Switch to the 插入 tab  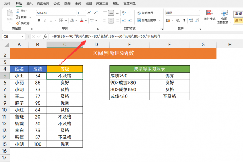tap(29, 4)
